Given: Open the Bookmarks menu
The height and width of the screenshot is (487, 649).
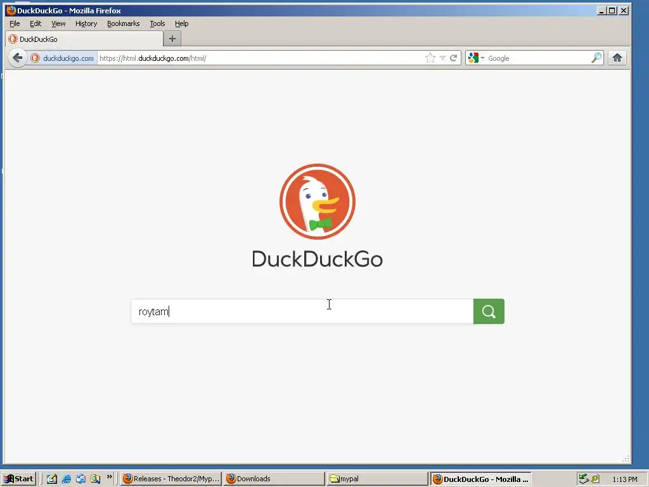Looking at the screenshot, I should pyautogui.click(x=124, y=23).
